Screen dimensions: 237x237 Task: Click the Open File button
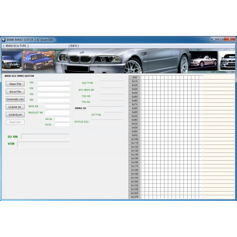pos(15,84)
